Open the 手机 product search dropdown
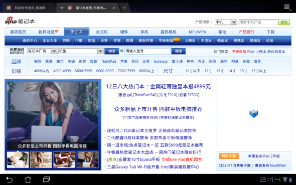The image size is (296, 185). coord(226,22)
